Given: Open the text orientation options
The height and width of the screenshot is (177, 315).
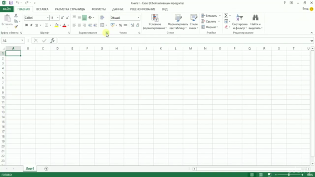Looking at the screenshot, I should click(x=91, y=18).
